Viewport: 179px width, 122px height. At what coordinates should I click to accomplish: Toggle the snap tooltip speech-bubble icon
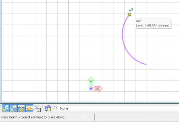[21, 108]
